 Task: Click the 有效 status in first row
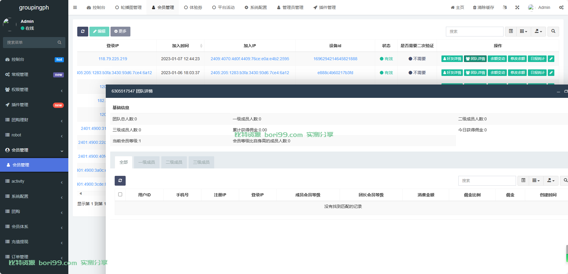(386, 59)
